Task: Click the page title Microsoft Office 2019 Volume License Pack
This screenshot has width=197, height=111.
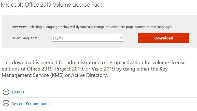Action: pos(51,5)
